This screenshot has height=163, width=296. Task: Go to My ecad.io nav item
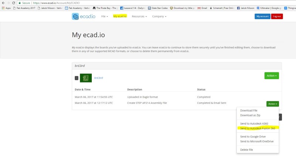(x=120, y=16)
